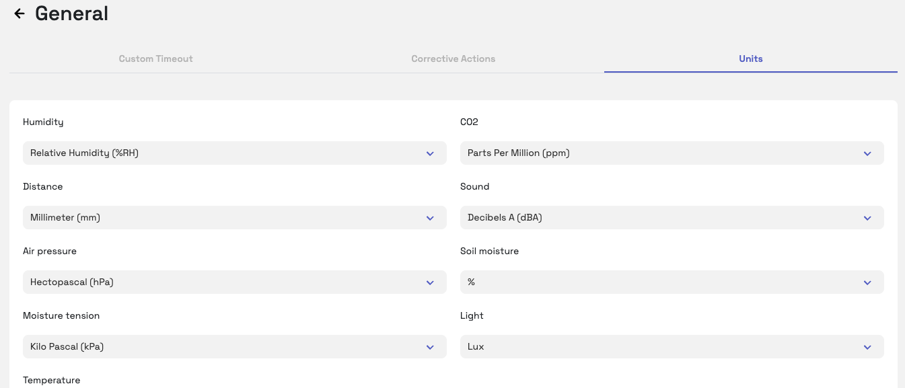This screenshot has height=388, width=905.
Task: Open the Corrective Actions tab
Action: [x=453, y=59]
